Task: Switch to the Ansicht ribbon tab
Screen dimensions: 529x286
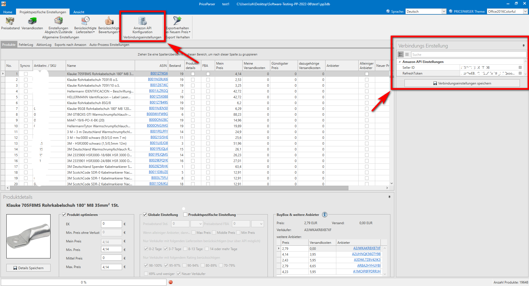Action: 79,12
